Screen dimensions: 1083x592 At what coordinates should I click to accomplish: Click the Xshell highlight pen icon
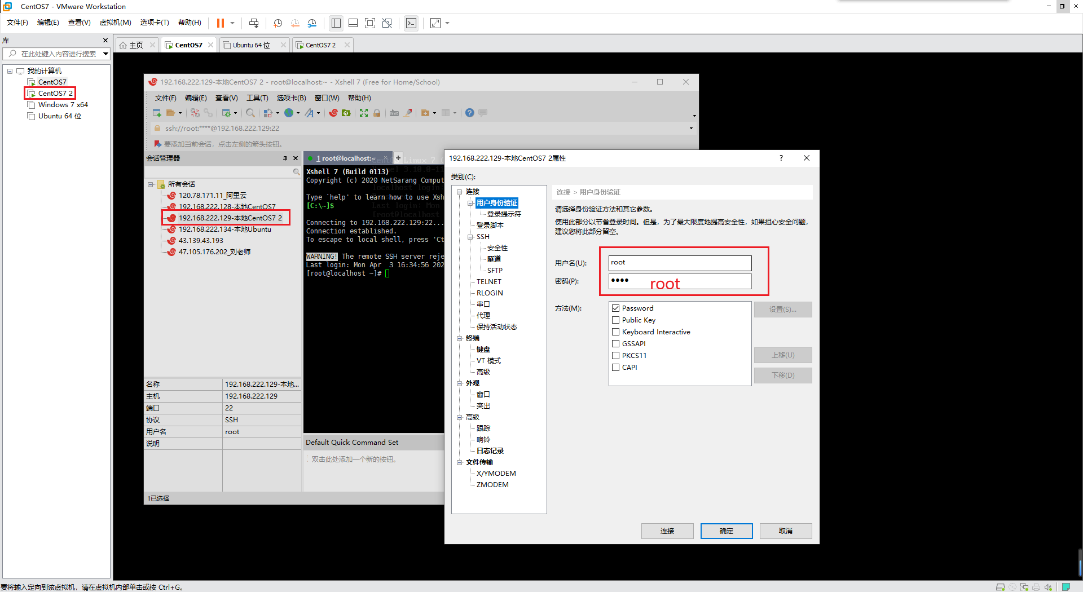[408, 113]
